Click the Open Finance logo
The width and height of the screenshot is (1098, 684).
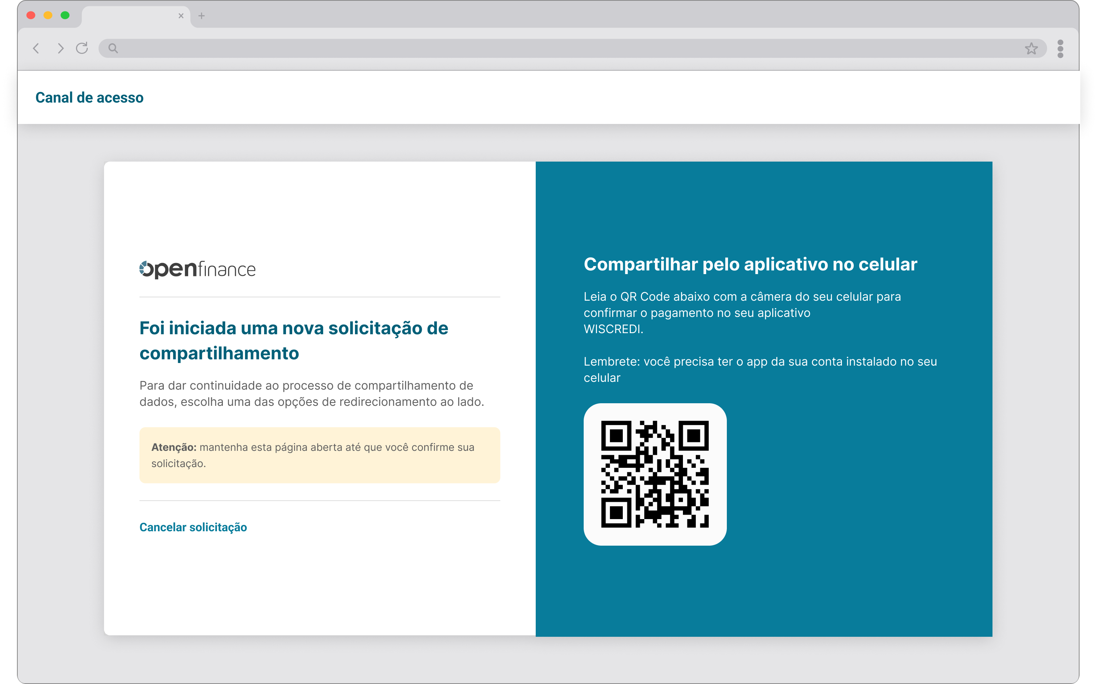point(197,269)
